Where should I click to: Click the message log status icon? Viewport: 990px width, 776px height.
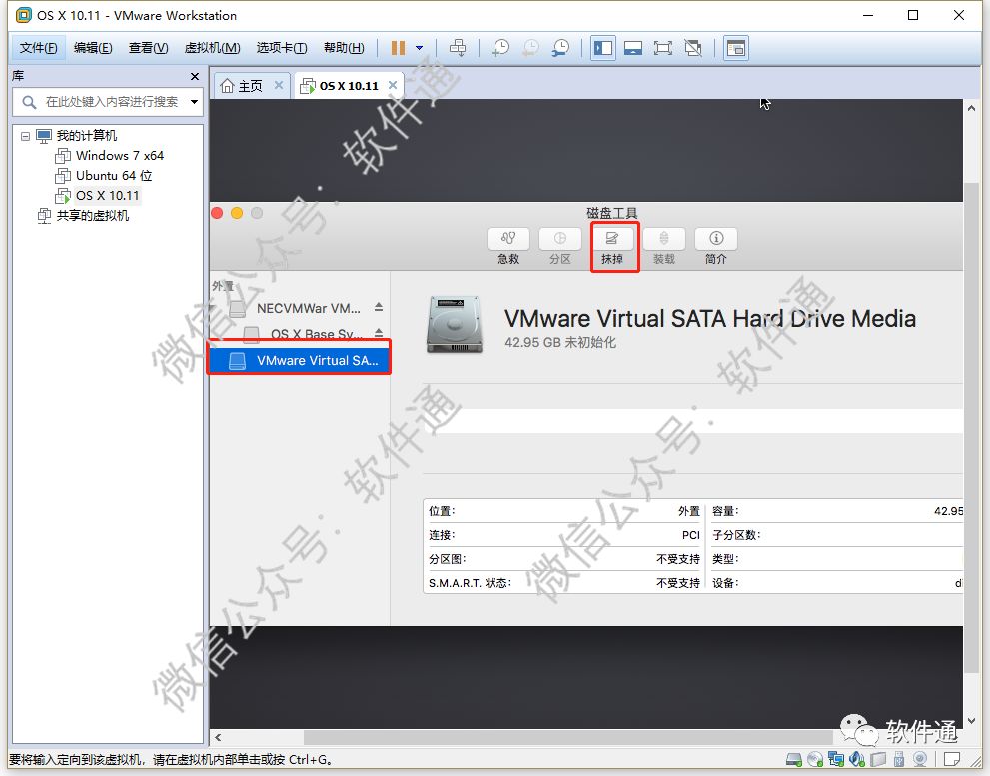(x=951, y=759)
